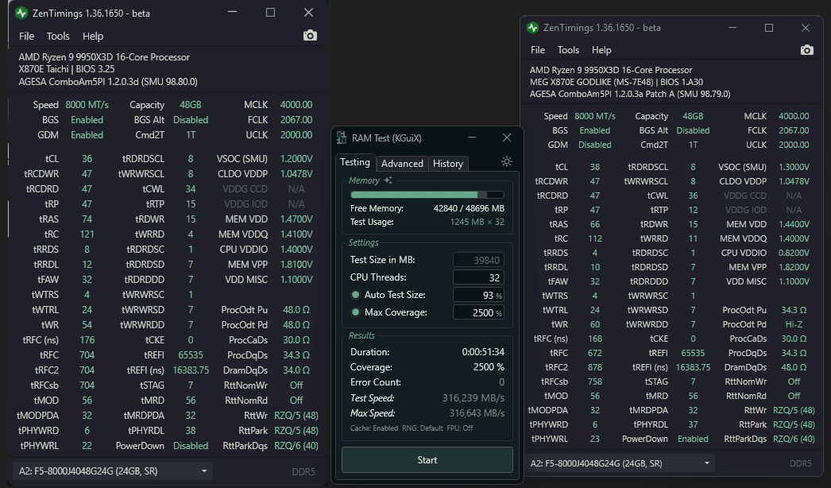This screenshot has width=831, height=488.
Task: Click GDM Enabled value in left window
Action: click(x=87, y=135)
